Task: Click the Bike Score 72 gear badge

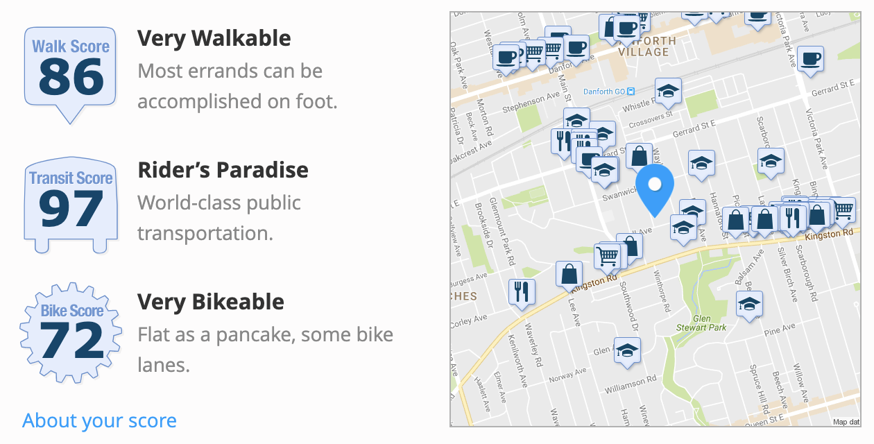Action: click(71, 334)
